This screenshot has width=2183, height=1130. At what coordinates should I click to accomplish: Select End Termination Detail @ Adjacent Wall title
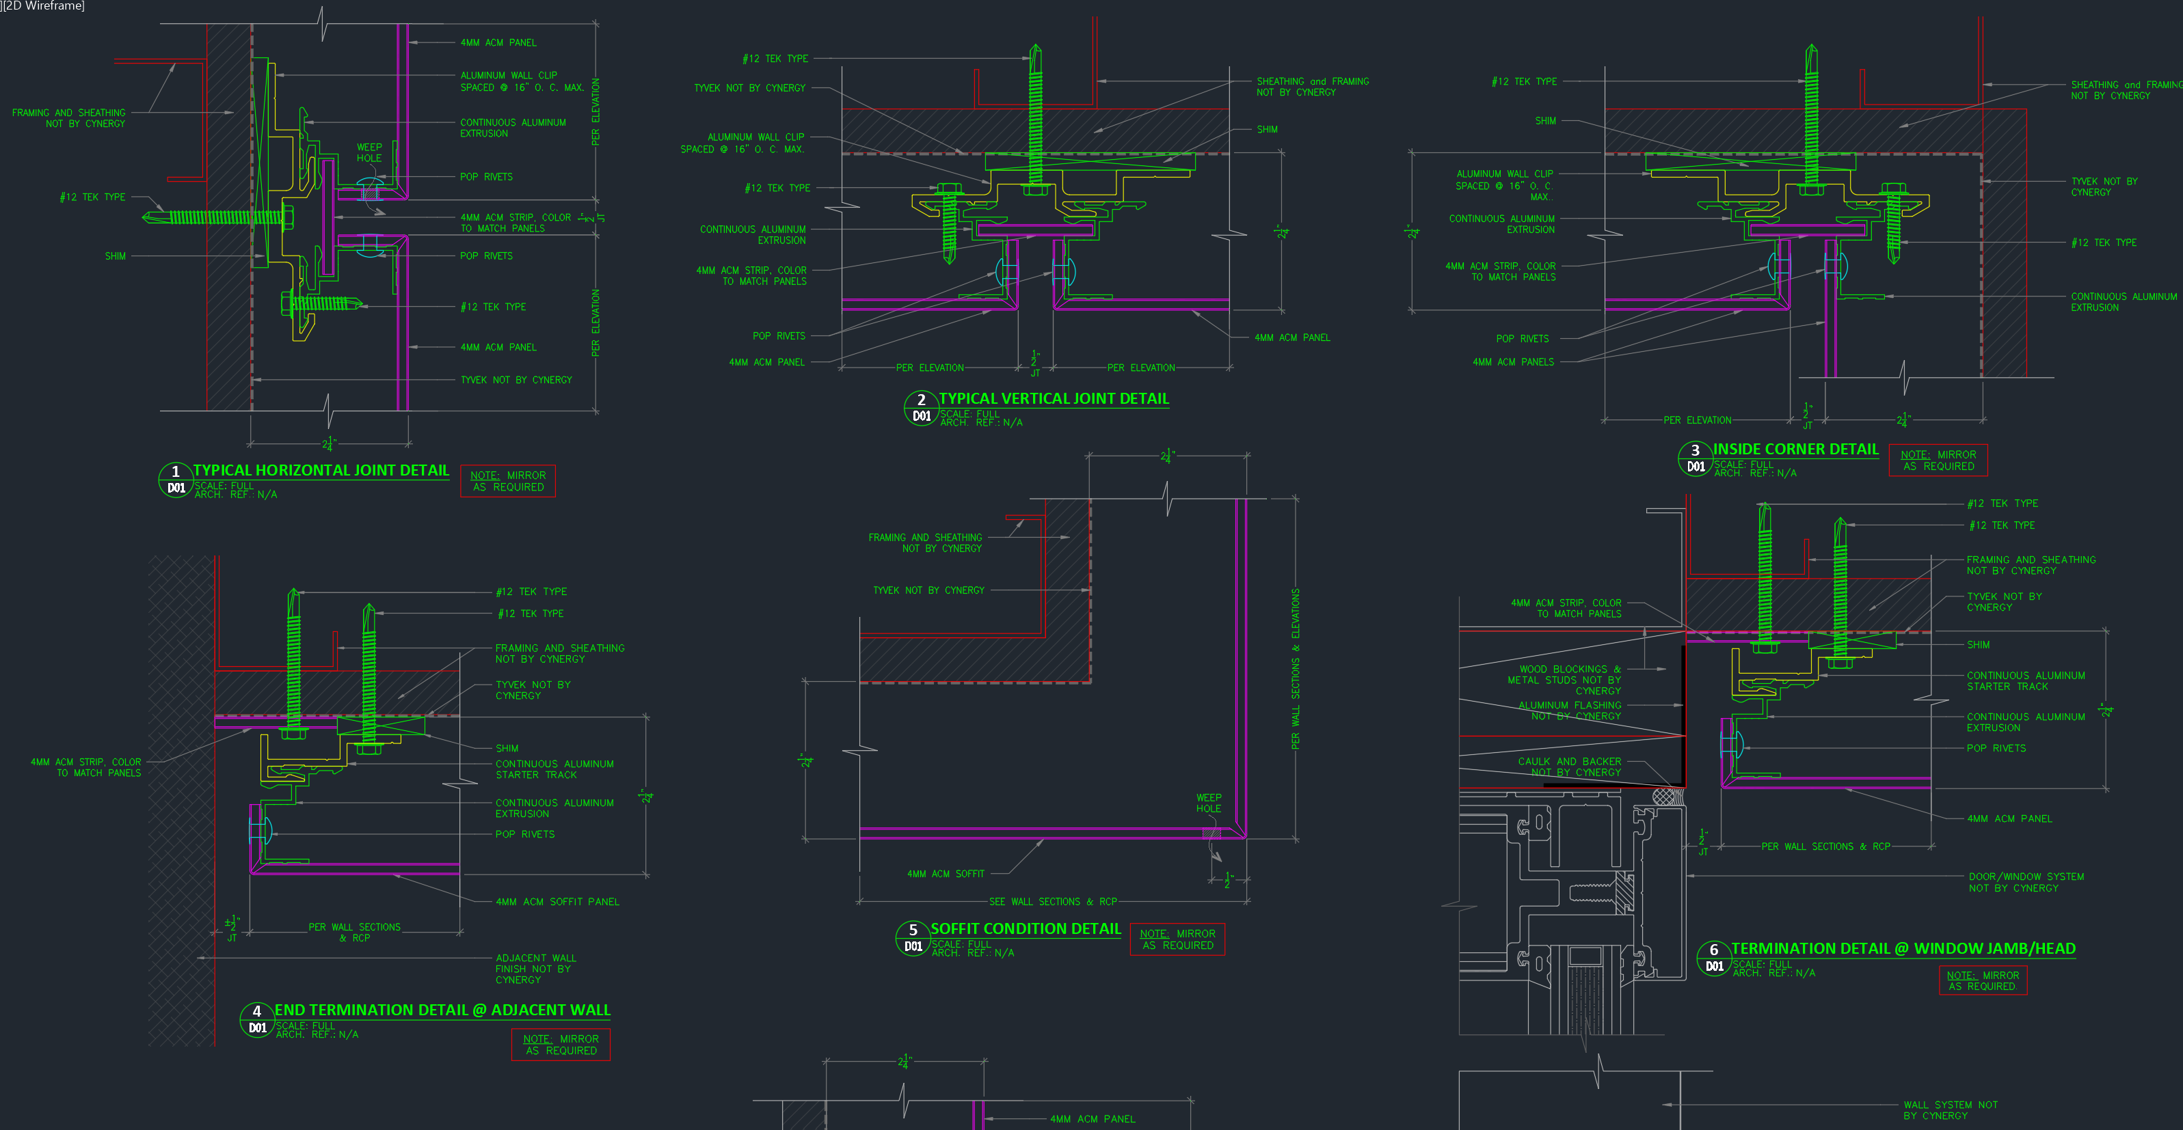(x=442, y=1010)
